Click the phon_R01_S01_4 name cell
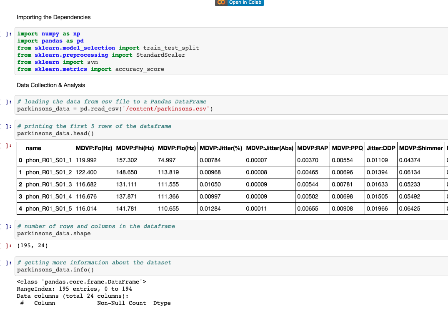The image size is (448, 309). coord(49,196)
